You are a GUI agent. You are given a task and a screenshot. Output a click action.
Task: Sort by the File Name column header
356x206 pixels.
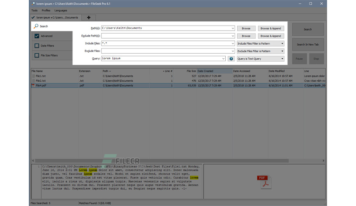click(55, 71)
